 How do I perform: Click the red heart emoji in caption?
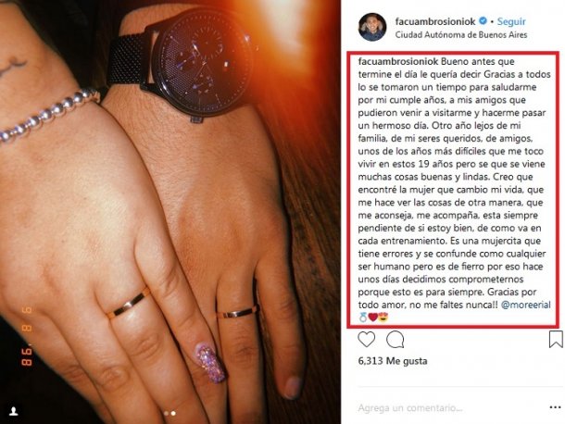[373, 318]
